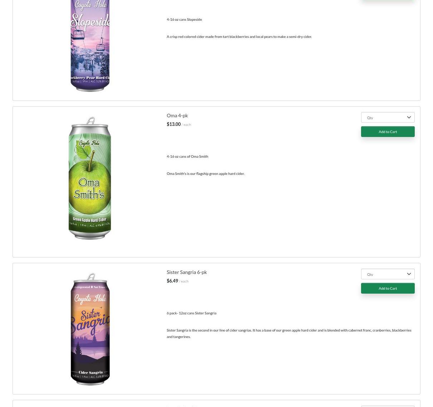Open the Sister Sangria can image
Screen dimensions: 433x407
(x=90, y=329)
